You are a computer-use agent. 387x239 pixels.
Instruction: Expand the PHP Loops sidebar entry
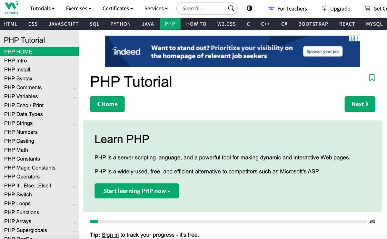point(74,204)
